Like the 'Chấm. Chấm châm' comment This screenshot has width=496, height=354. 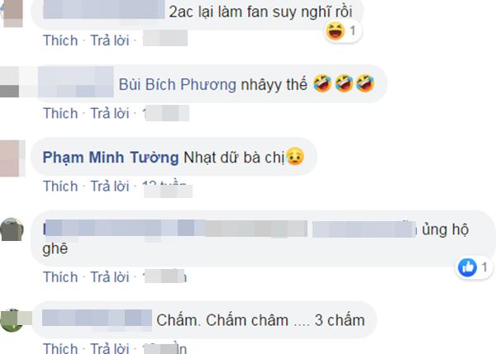coord(60,348)
